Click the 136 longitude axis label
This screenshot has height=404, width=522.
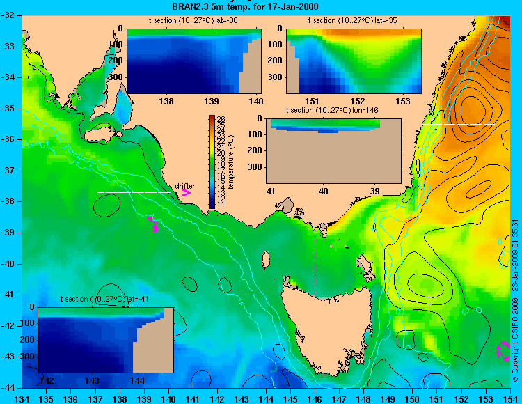point(70,399)
